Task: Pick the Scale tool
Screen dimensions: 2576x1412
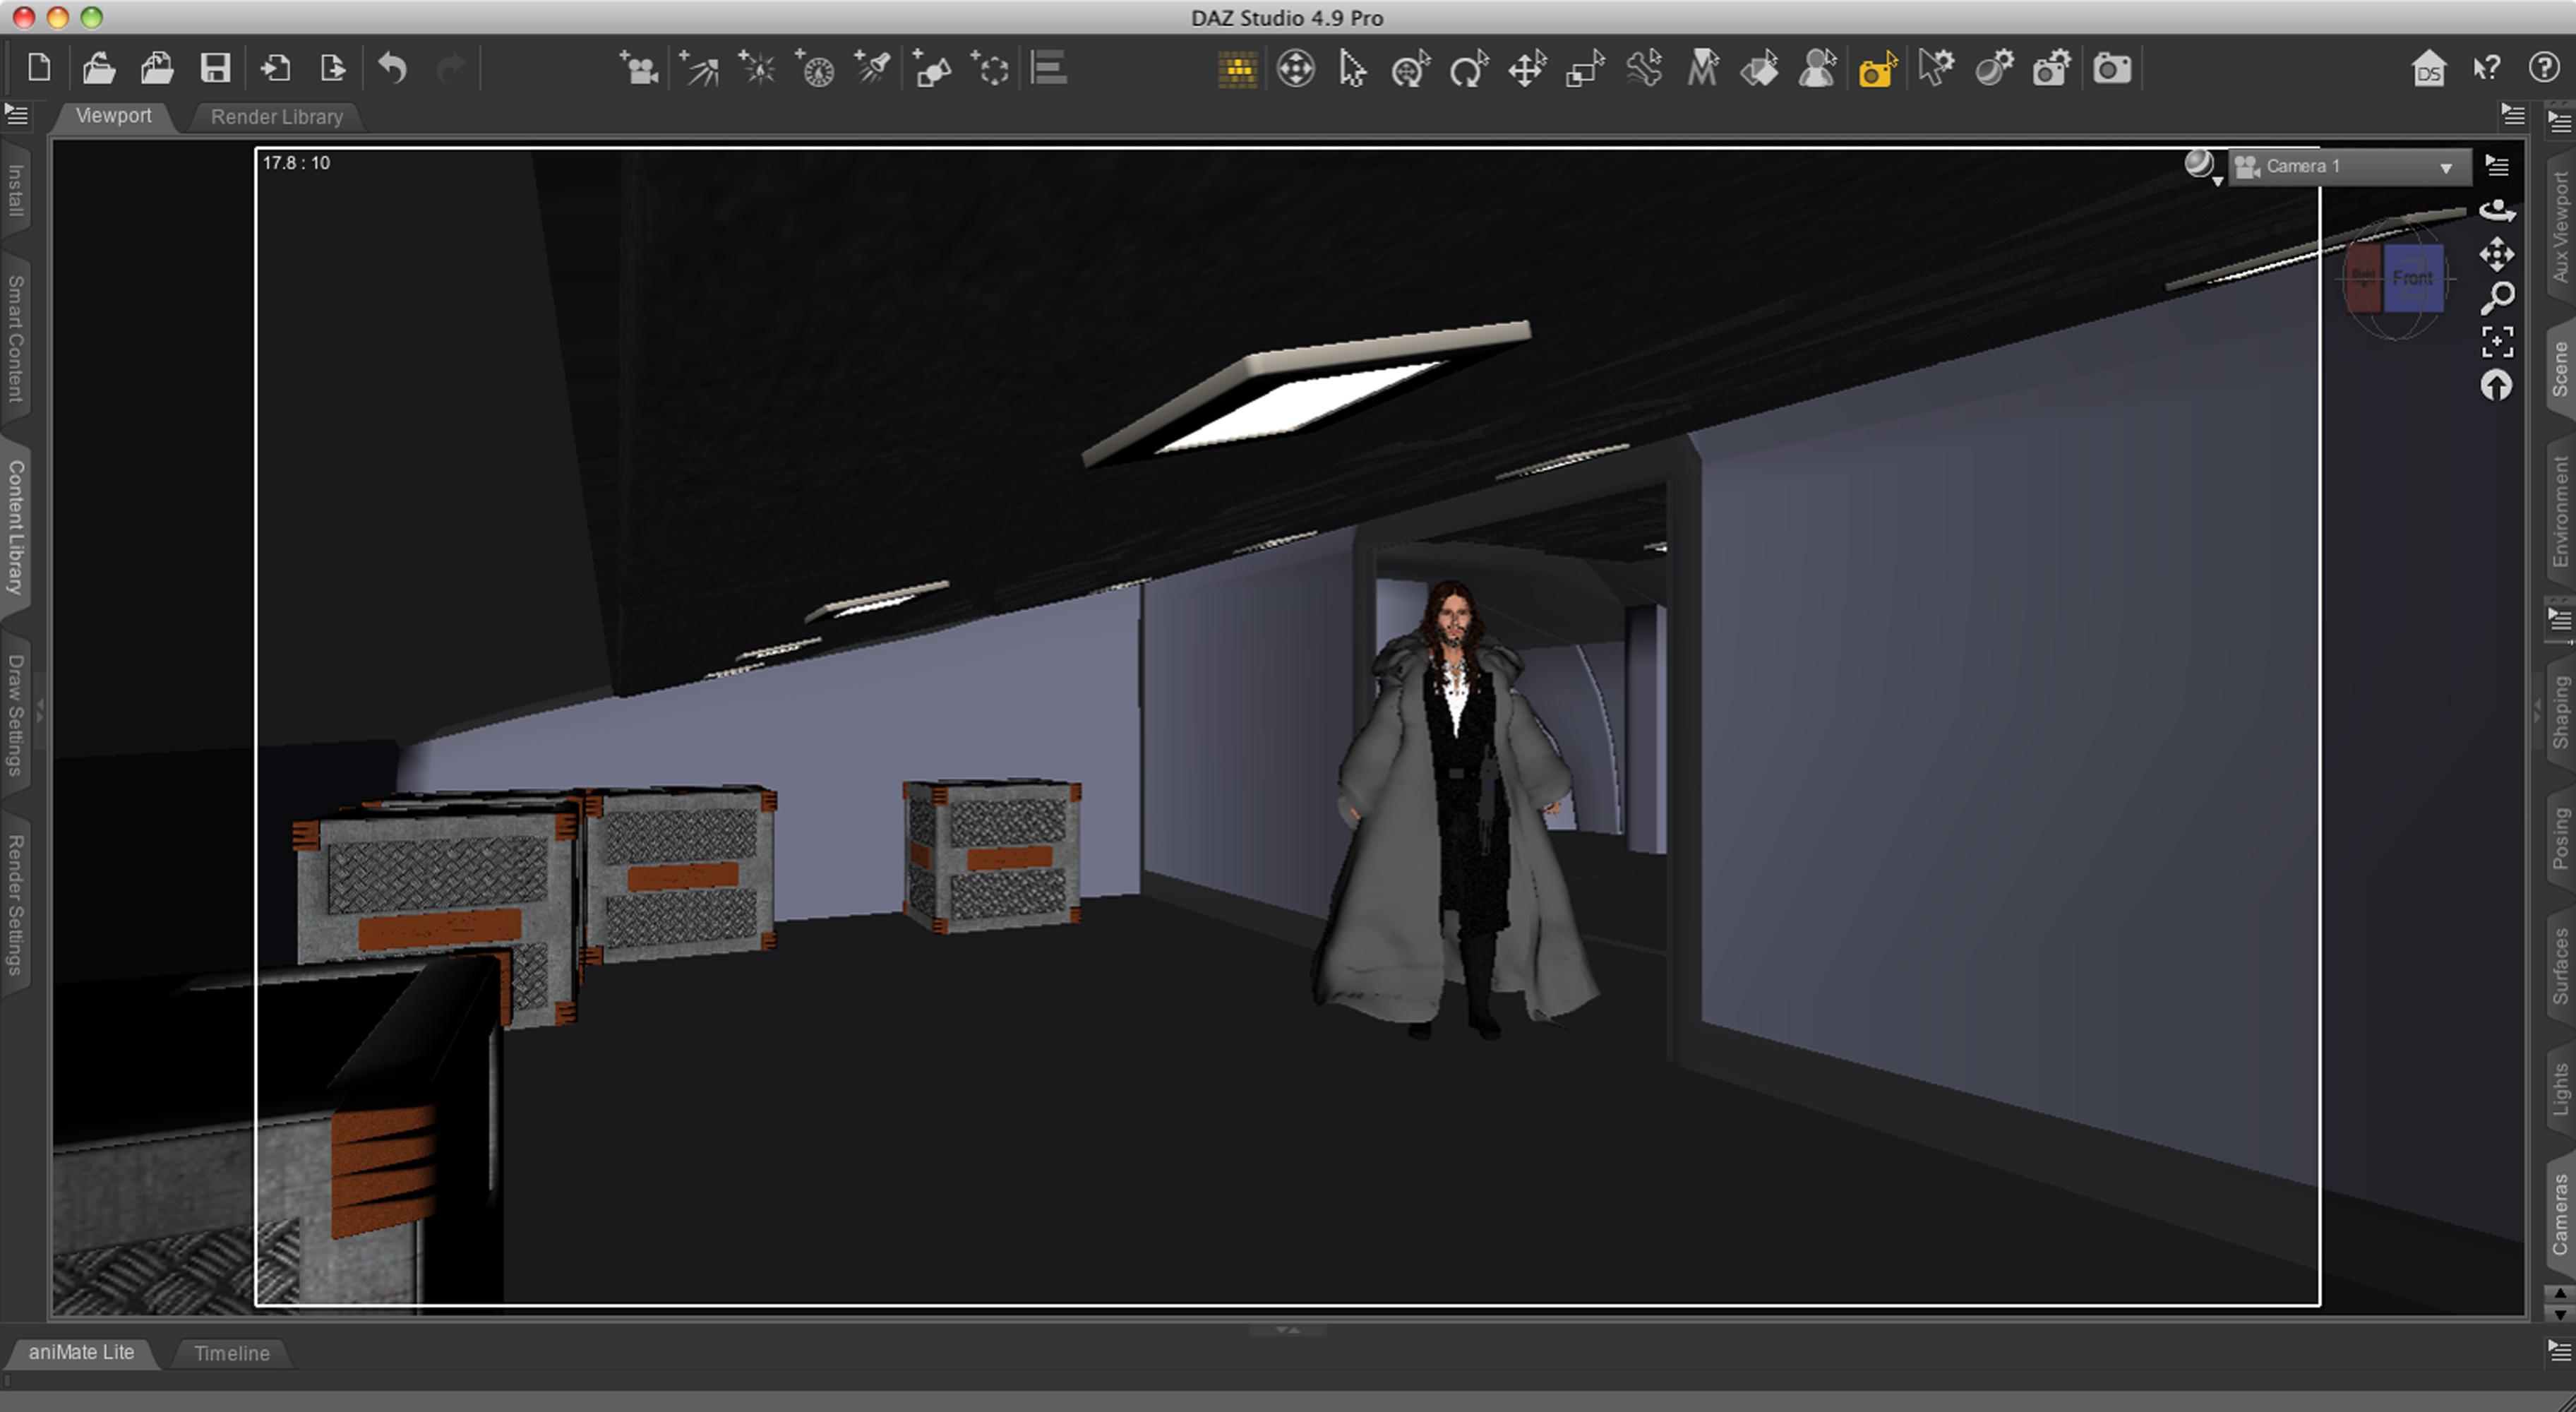Action: click(x=1585, y=69)
